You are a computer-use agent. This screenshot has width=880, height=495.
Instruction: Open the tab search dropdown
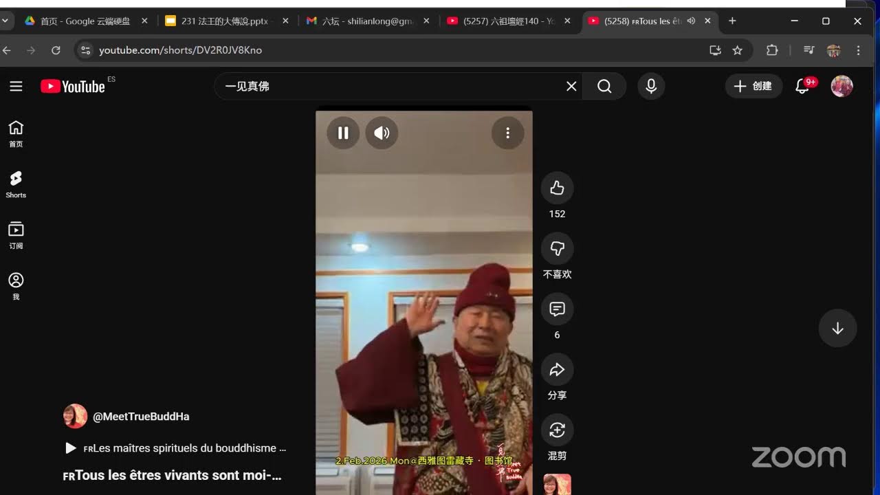5,21
